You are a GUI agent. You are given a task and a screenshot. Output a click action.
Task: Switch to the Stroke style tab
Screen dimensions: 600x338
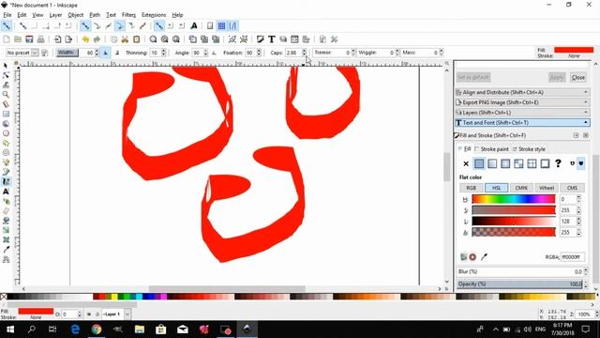529,149
